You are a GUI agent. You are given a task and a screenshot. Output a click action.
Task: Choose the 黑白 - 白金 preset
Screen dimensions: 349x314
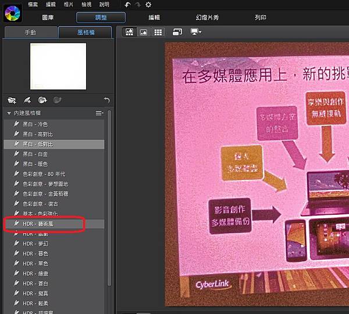54,154
